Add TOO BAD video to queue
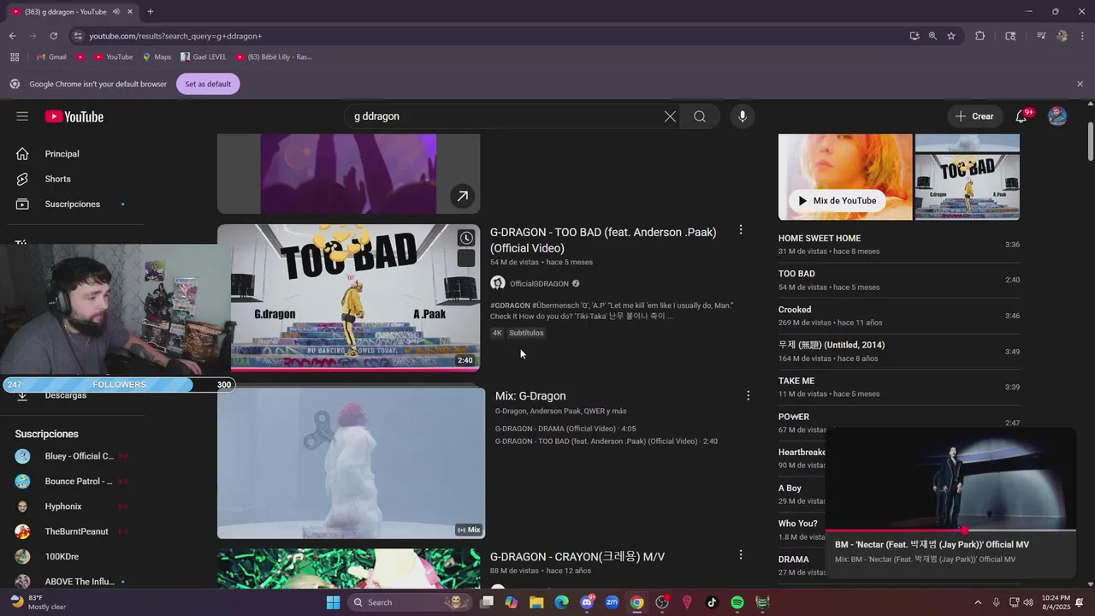 [x=466, y=258]
